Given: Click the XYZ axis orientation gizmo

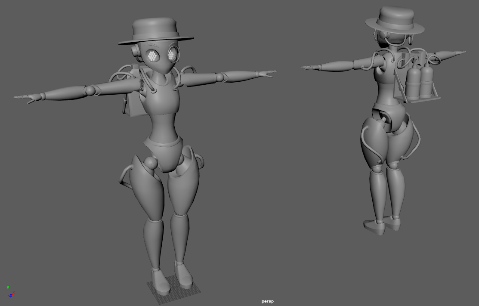Looking at the screenshot, I should tap(9, 293).
